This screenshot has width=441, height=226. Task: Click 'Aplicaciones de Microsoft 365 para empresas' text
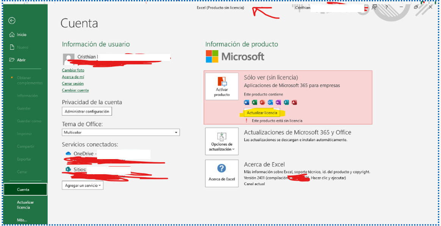pyautogui.click(x=292, y=85)
